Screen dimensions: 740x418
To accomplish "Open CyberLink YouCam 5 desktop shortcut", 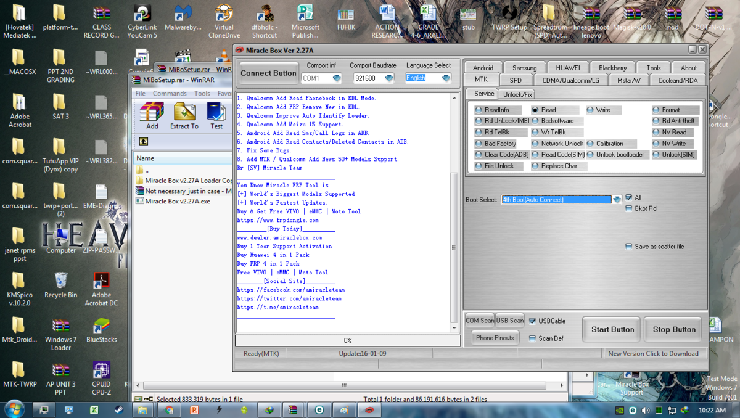I will pyautogui.click(x=142, y=22).
